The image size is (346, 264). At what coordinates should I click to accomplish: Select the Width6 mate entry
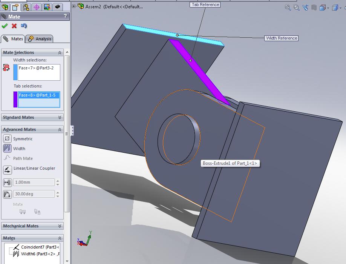[40, 254]
